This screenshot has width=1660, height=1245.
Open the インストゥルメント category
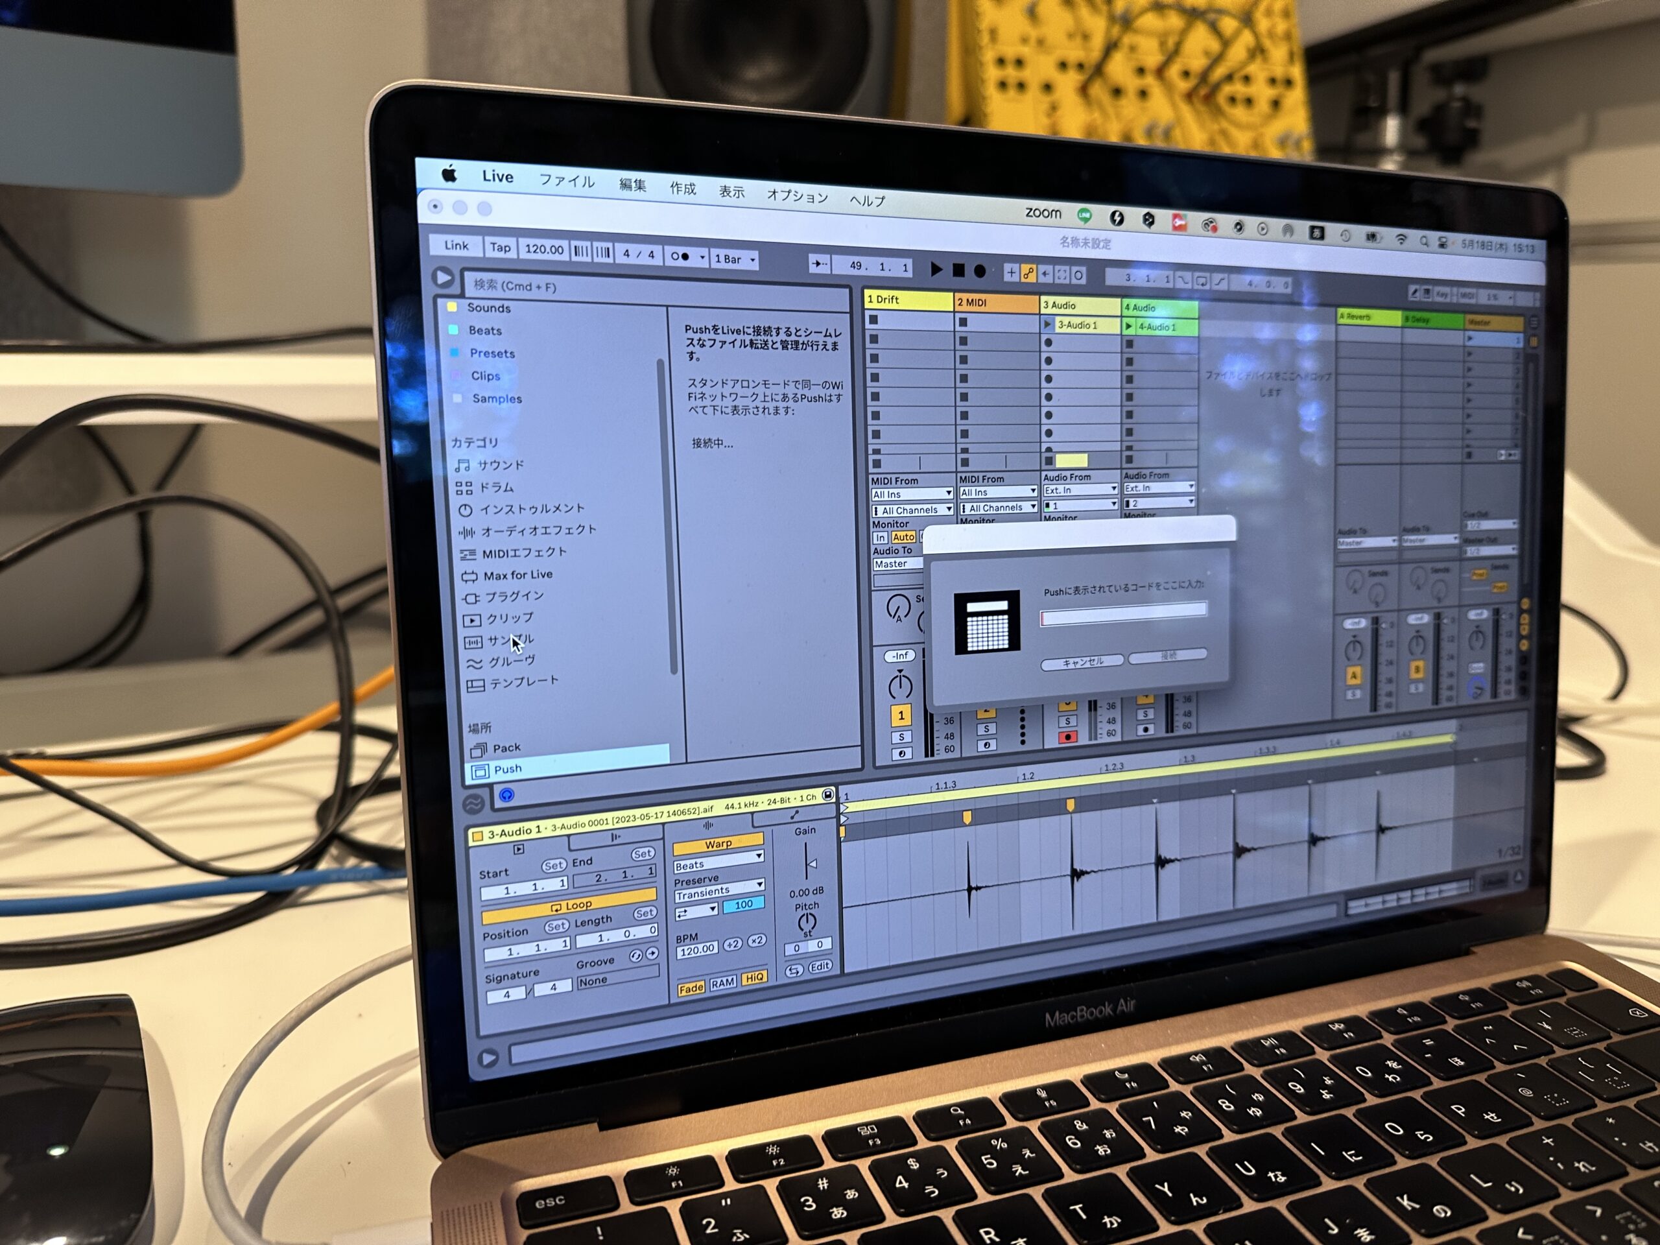coord(521,510)
